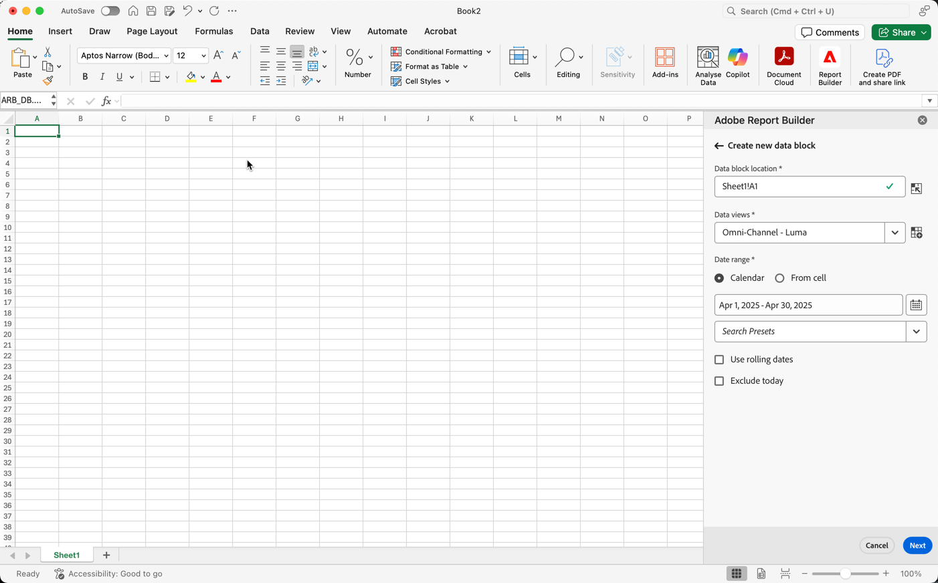This screenshot has width=938, height=583.
Task: Open the Number format group
Action: (358, 64)
